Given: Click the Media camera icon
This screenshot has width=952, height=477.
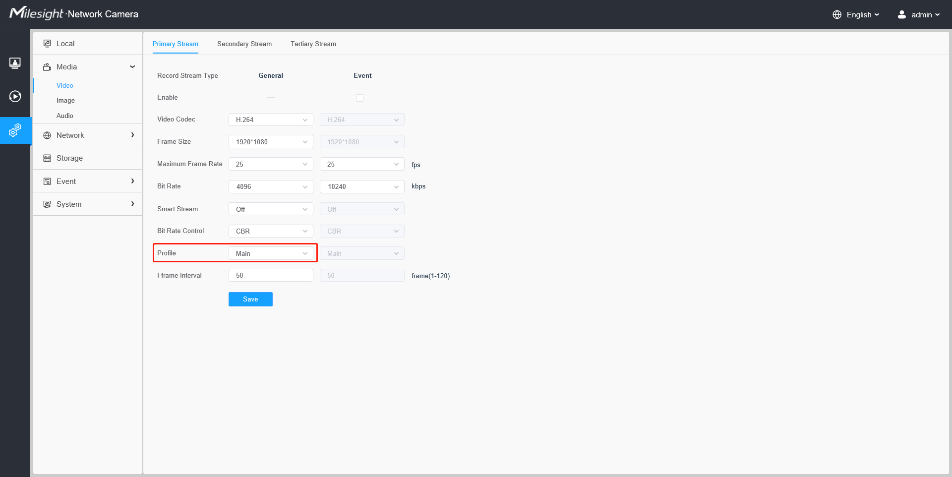Looking at the screenshot, I should click(x=47, y=67).
